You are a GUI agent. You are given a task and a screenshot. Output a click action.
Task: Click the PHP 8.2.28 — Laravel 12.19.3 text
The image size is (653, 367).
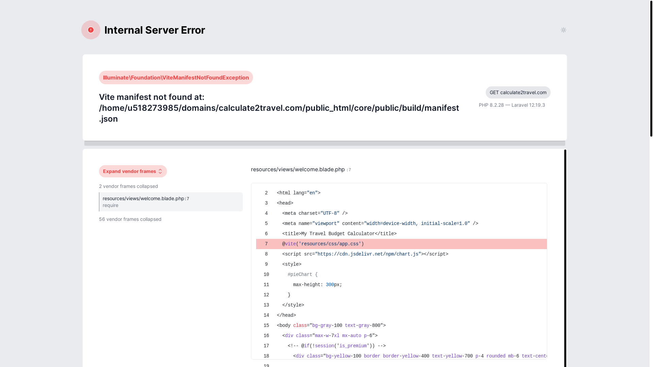(512, 105)
